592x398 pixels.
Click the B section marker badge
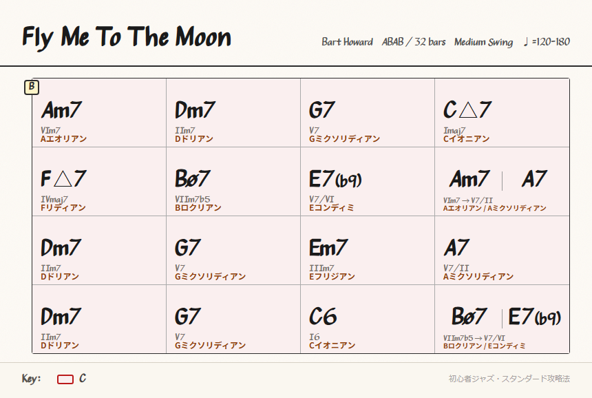click(32, 87)
